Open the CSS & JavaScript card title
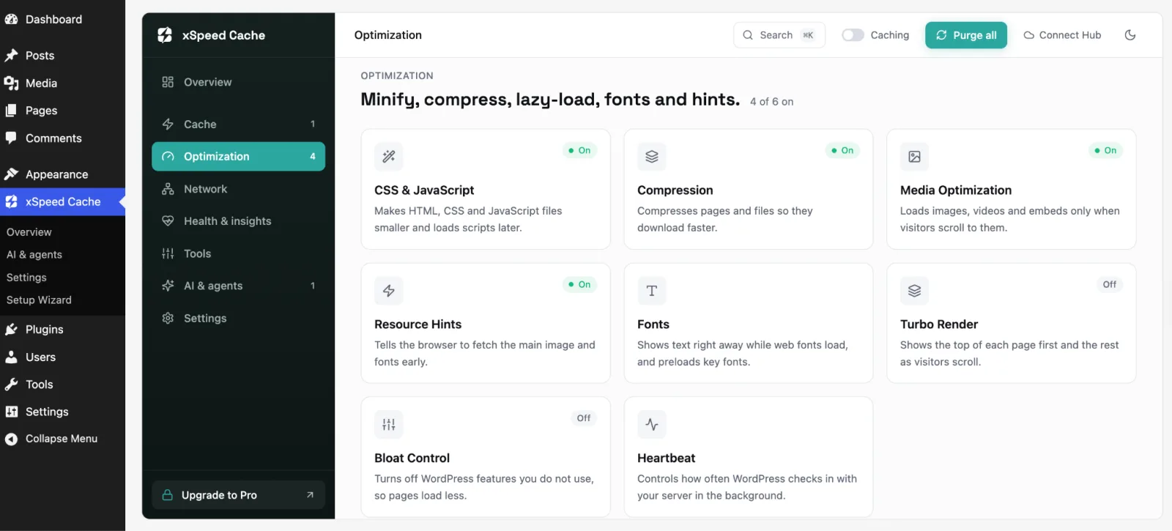 pyautogui.click(x=424, y=190)
